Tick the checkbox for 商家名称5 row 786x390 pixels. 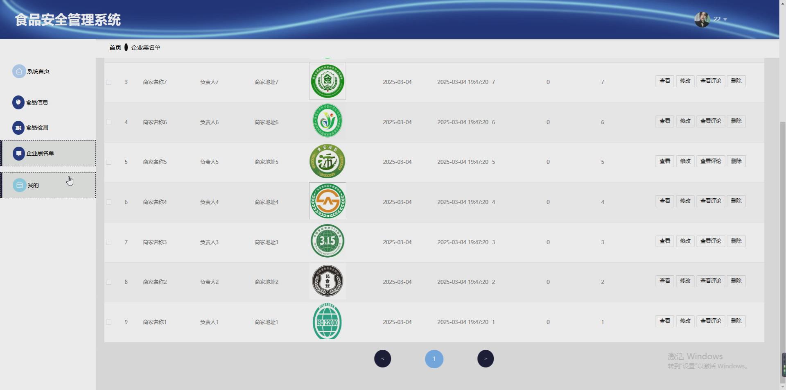(x=108, y=162)
